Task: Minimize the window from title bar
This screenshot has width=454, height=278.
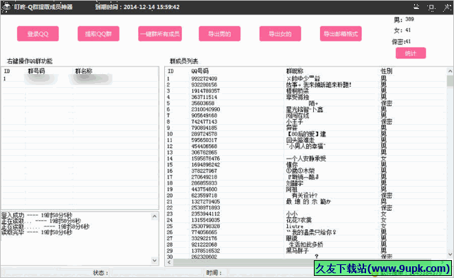Action: [x=416, y=7]
